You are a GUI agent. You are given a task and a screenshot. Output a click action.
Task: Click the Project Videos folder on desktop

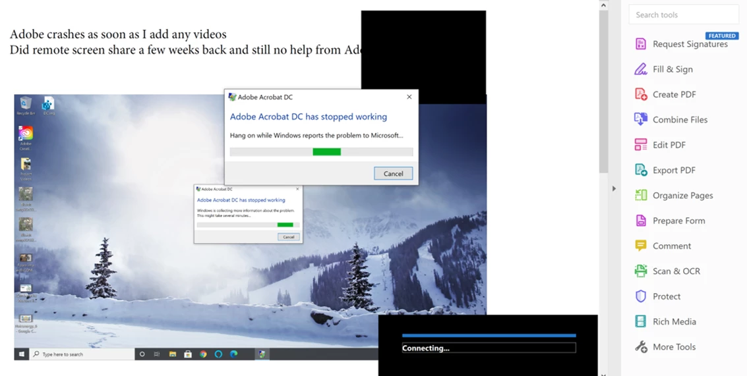click(26, 169)
